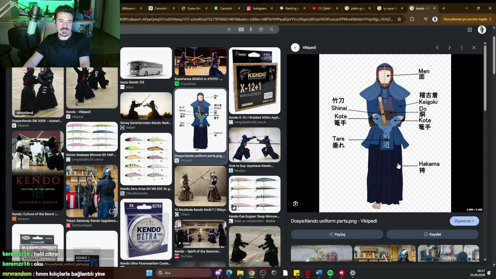The width and height of the screenshot is (496, 279).
Task: Open the large kendo uniform diagram image
Action: tap(385, 133)
